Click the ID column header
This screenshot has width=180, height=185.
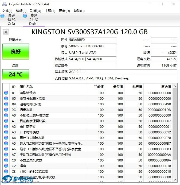click(x=14, y=87)
